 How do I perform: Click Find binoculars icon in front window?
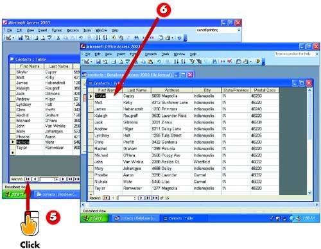click(x=214, y=62)
